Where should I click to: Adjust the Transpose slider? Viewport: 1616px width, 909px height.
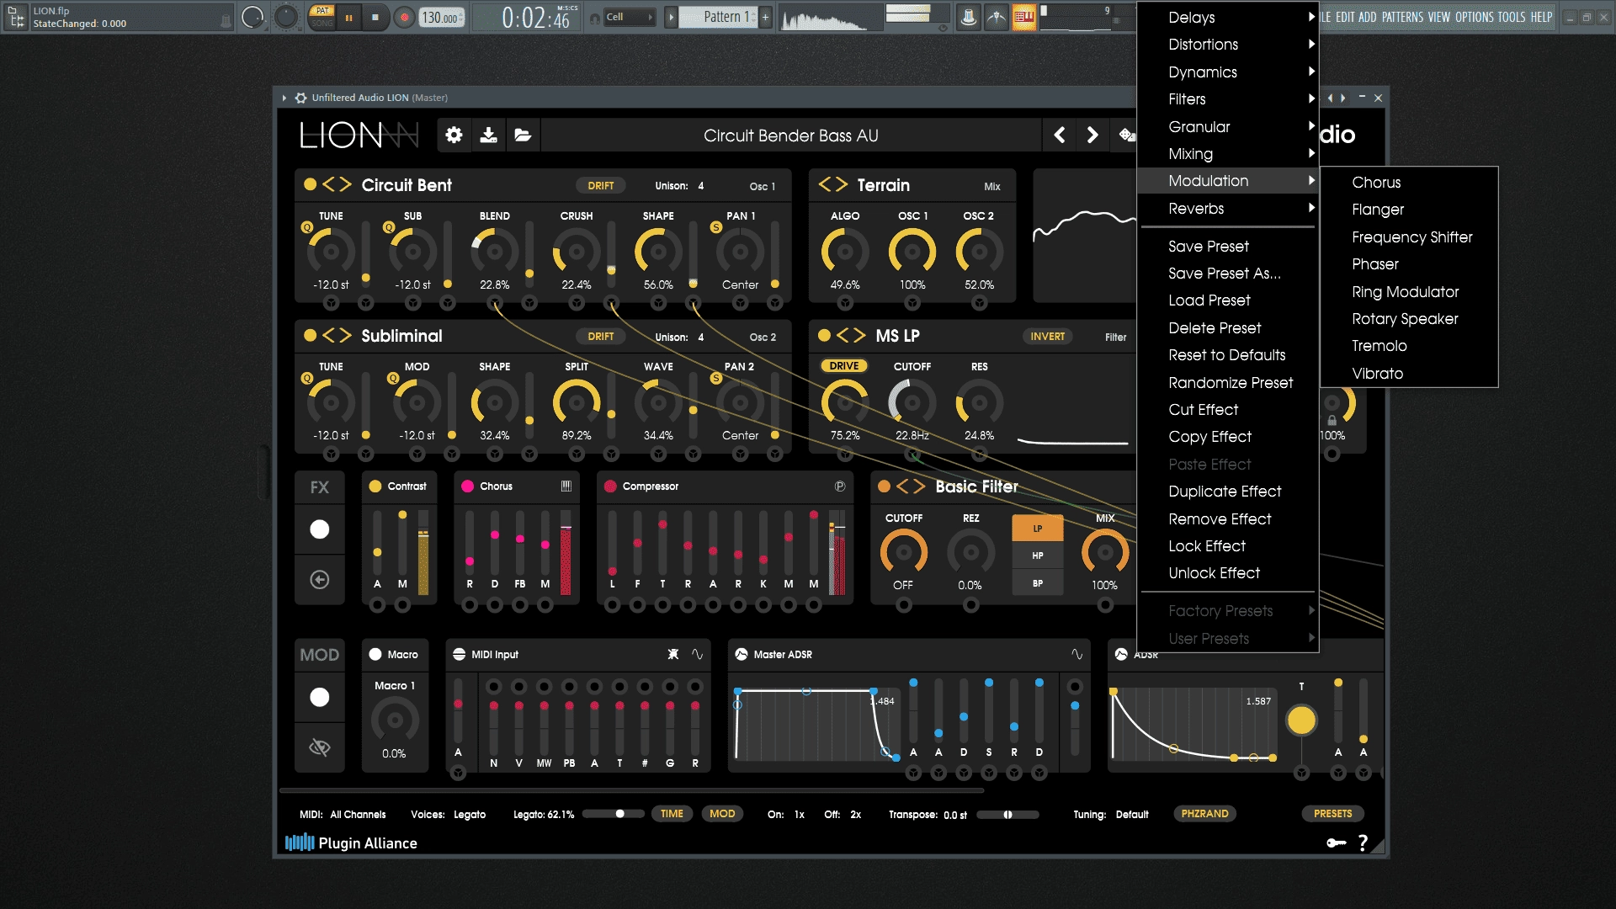[1008, 814]
